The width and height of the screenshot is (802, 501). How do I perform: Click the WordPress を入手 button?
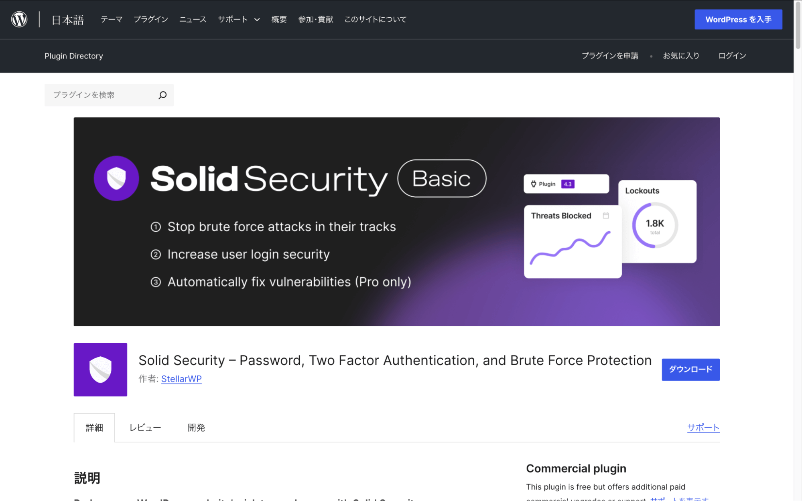(x=738, y=19)
